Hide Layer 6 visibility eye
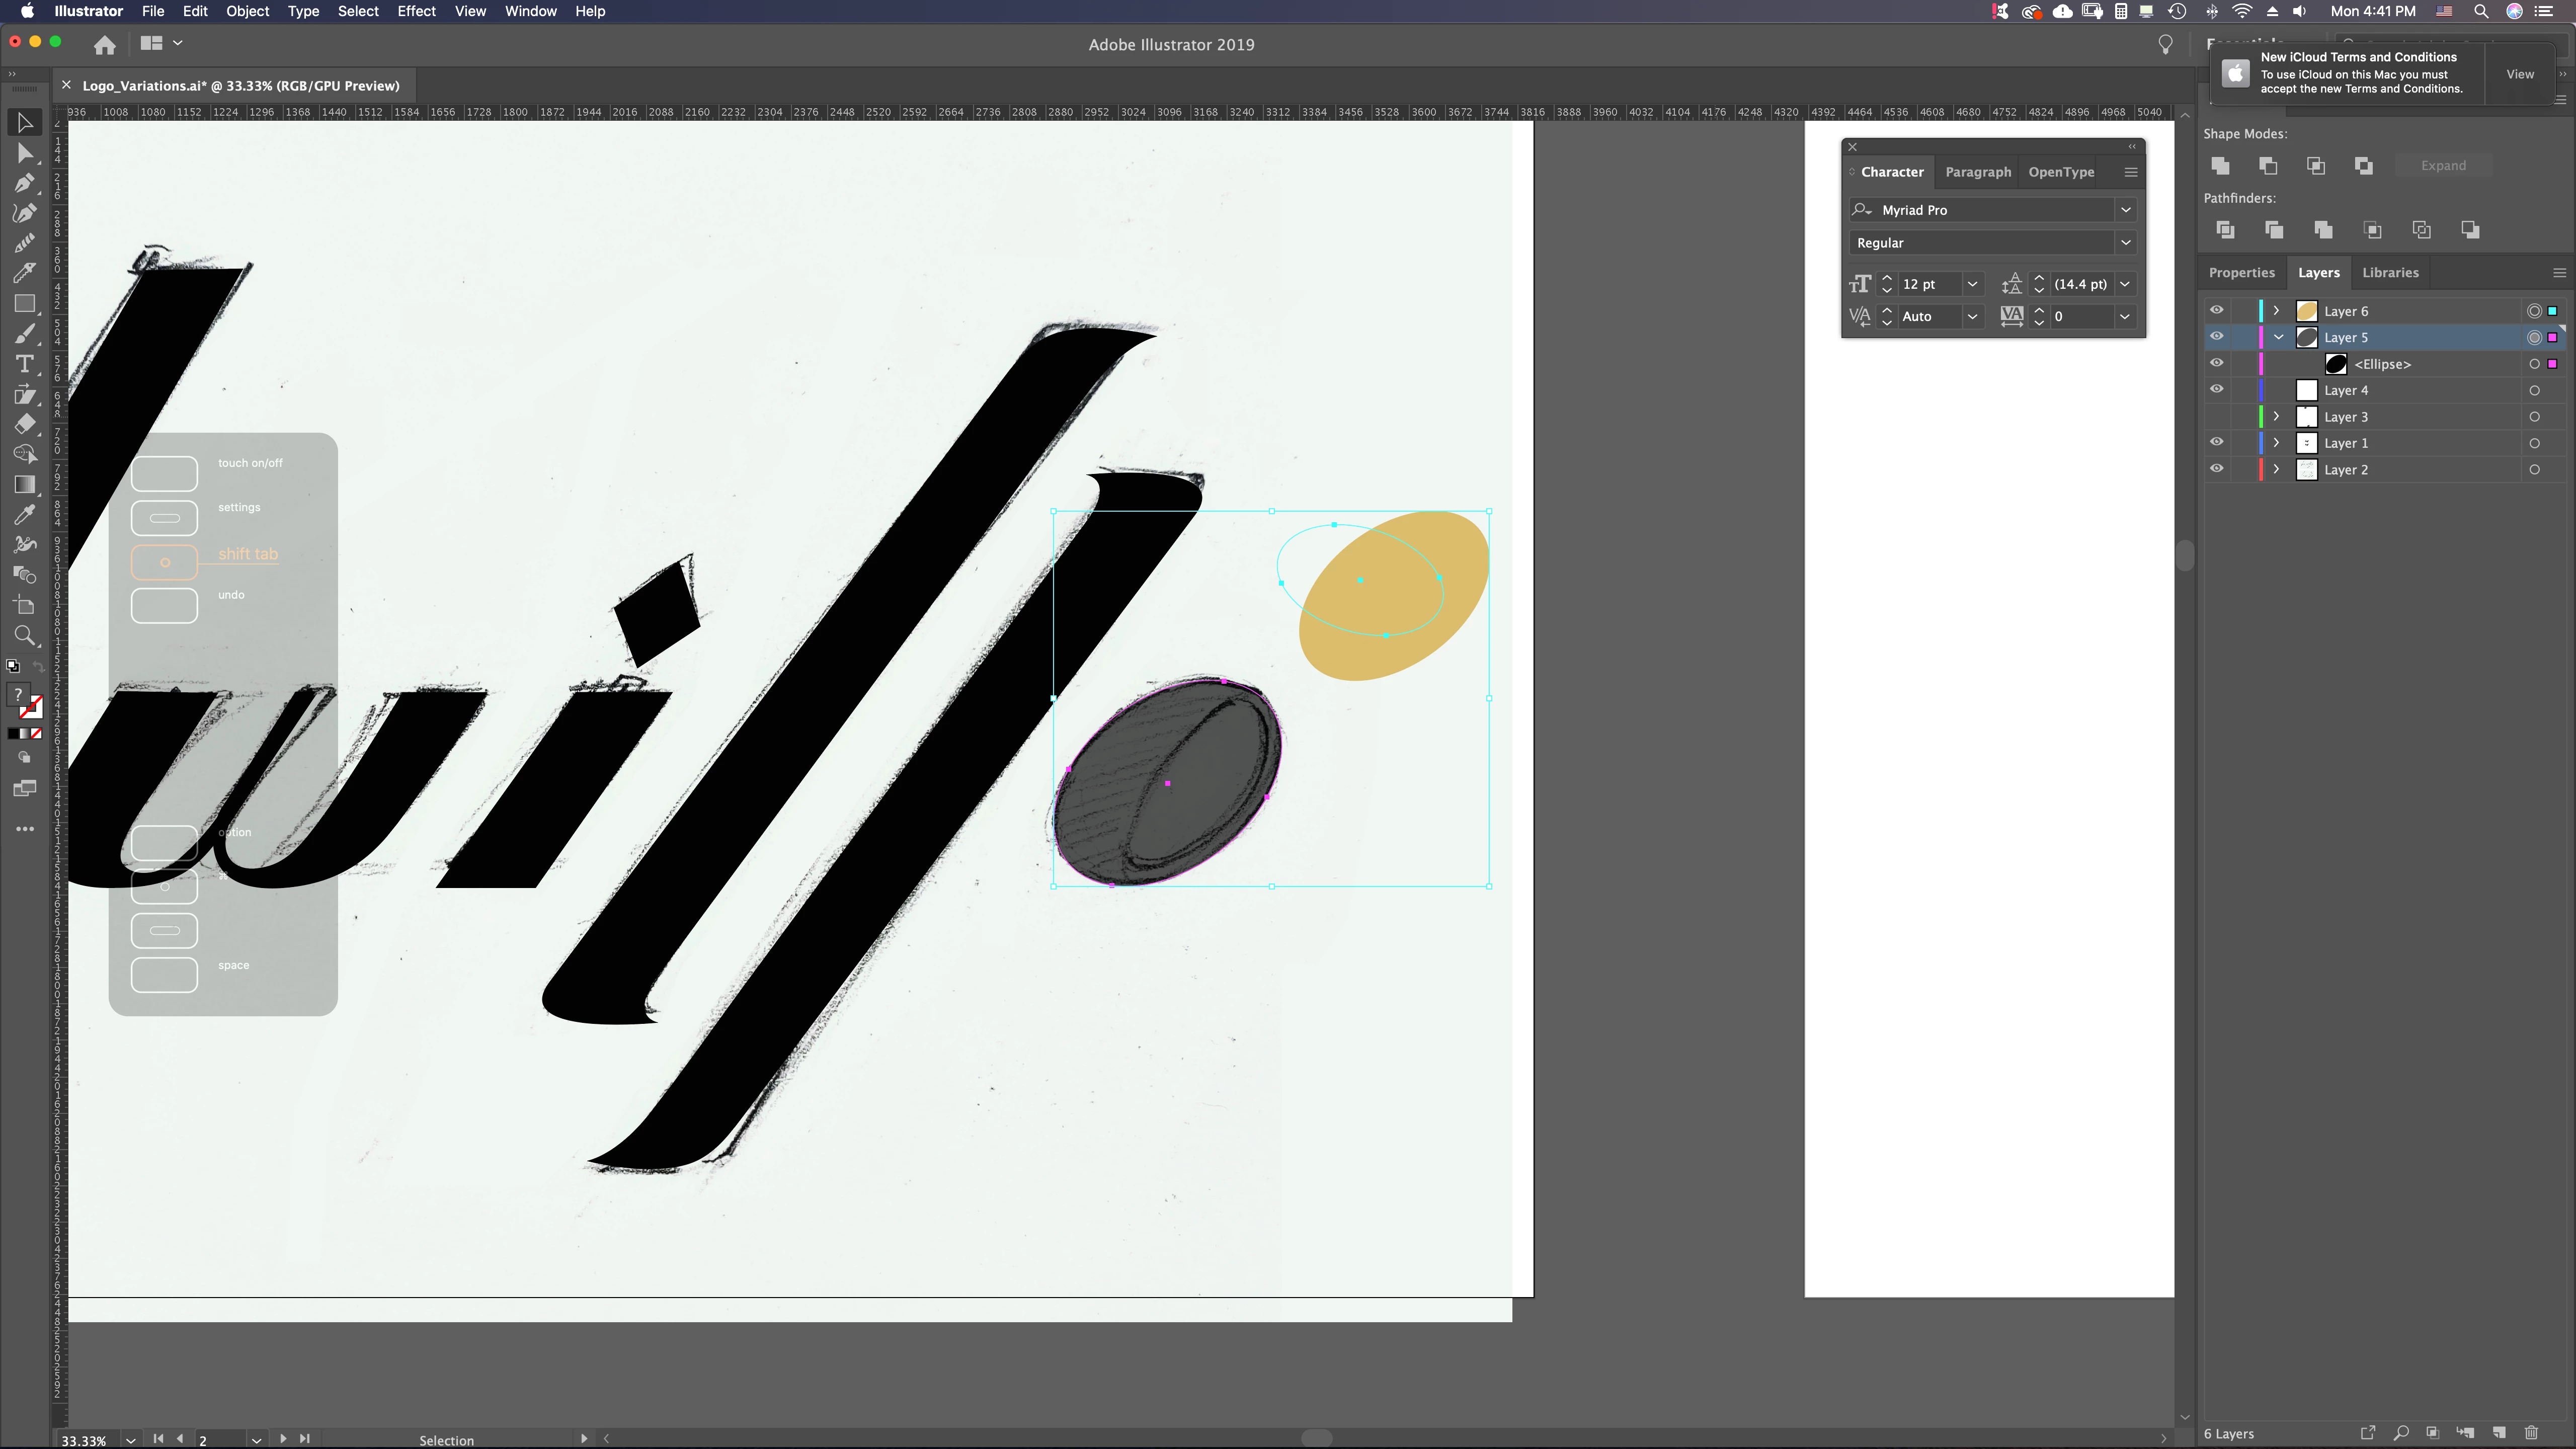 (x=2216, y=311)
